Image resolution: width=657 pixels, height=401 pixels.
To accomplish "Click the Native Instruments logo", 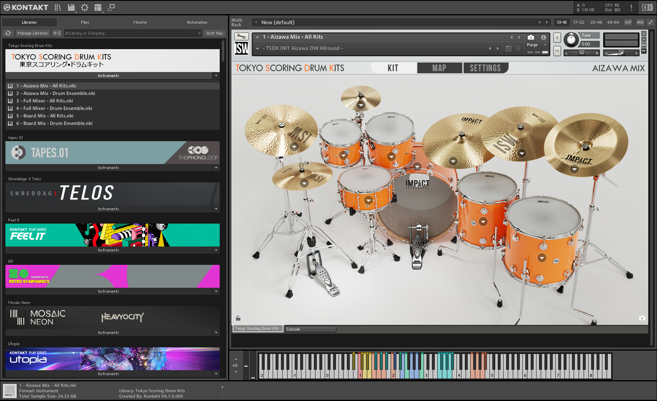I will click(x=647, y=7).
